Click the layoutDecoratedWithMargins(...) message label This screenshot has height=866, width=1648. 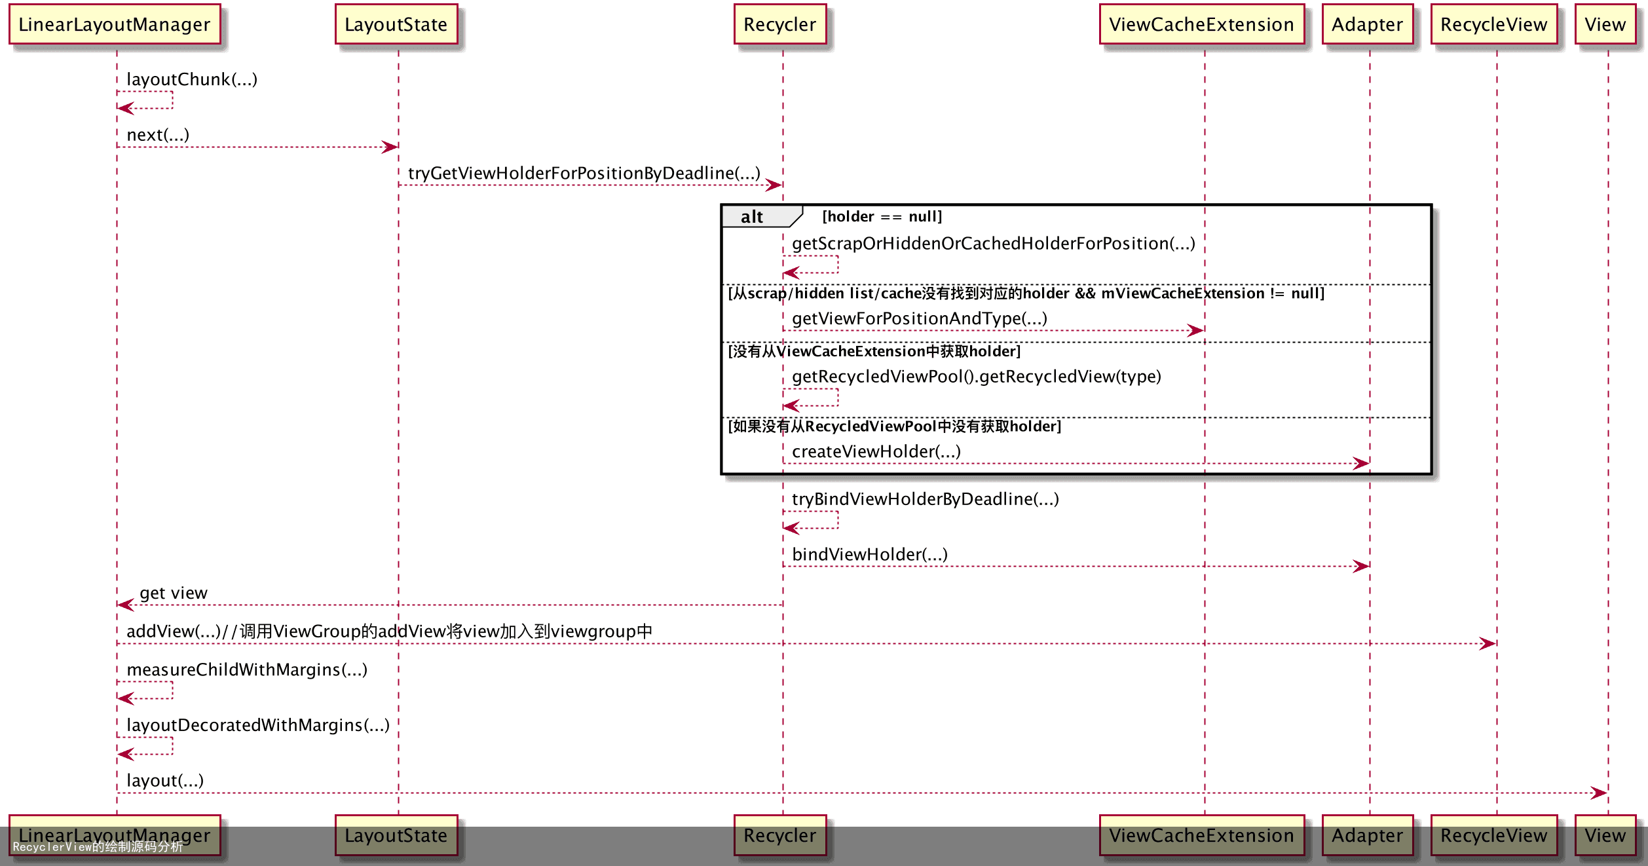coord(258,726)
